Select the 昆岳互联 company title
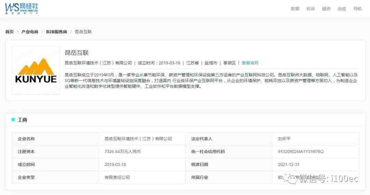The image size is (370, 195). coord(77,53)
